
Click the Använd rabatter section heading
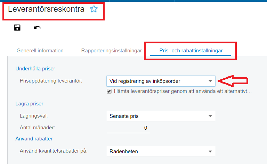point(34,139)
